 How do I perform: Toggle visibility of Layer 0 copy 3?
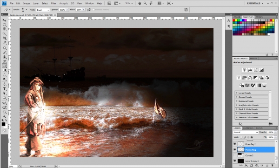(235, 161)
